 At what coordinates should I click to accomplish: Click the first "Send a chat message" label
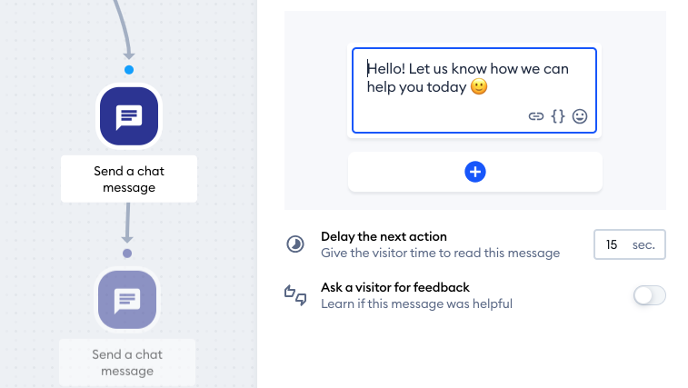pyautogui.click(x=129, y=179)
